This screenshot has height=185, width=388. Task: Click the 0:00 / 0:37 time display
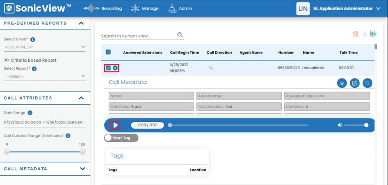[x=148, y=125]
